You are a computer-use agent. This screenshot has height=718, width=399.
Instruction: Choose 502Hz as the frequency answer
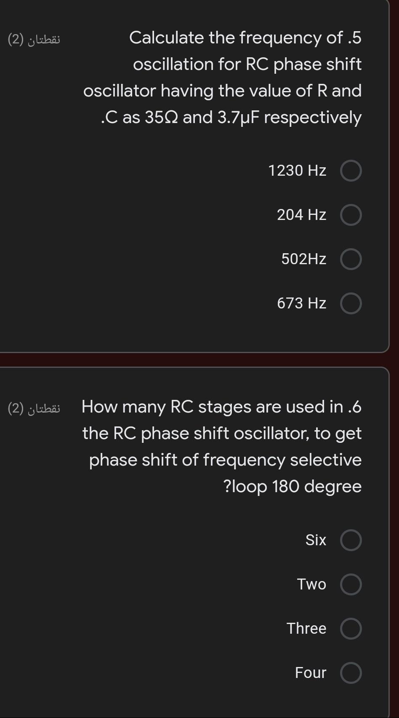click(351, 259)
